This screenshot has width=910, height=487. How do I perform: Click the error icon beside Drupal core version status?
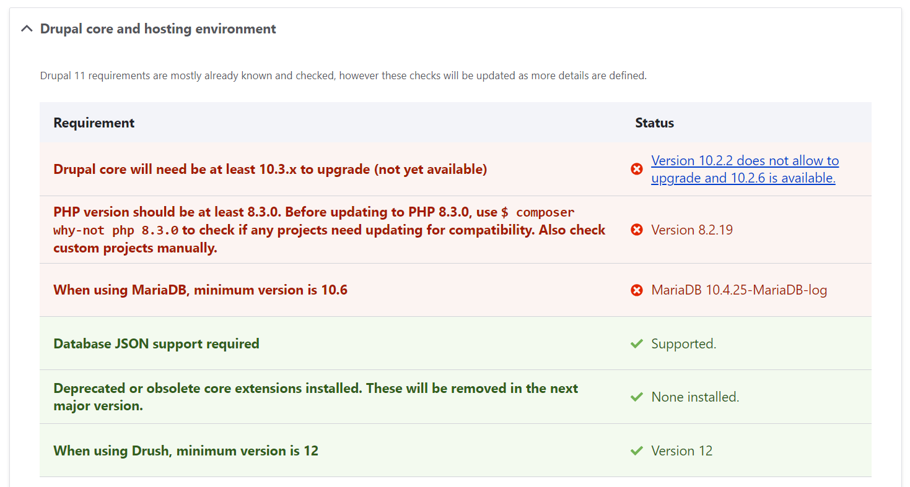637,169
